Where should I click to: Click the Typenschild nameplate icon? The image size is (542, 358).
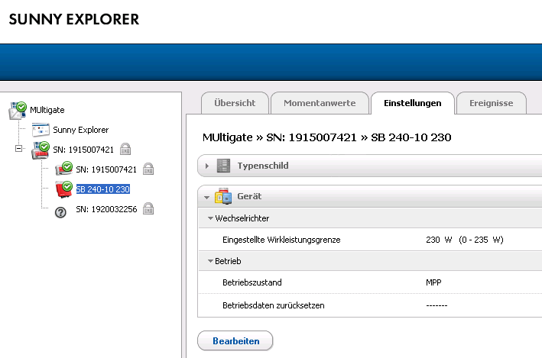tap(223, 166)
